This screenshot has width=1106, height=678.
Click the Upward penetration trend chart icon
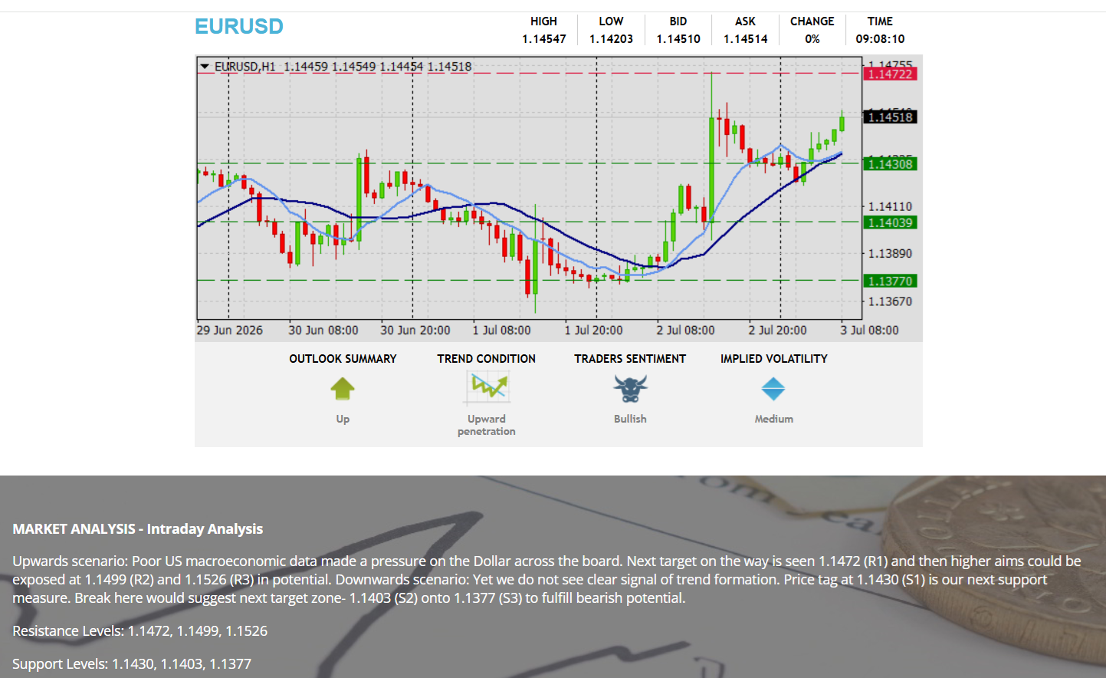point(487,388)
